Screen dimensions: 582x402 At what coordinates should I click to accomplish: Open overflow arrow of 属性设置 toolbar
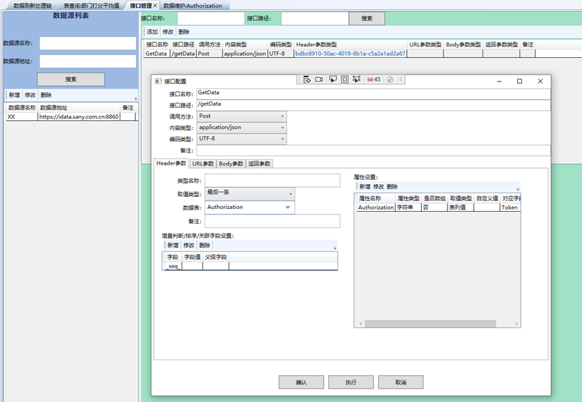[518, 188]
